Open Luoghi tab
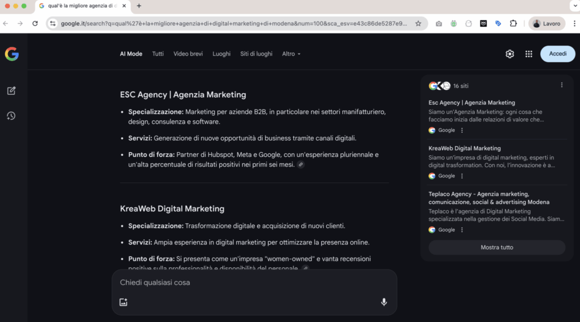 221,54
